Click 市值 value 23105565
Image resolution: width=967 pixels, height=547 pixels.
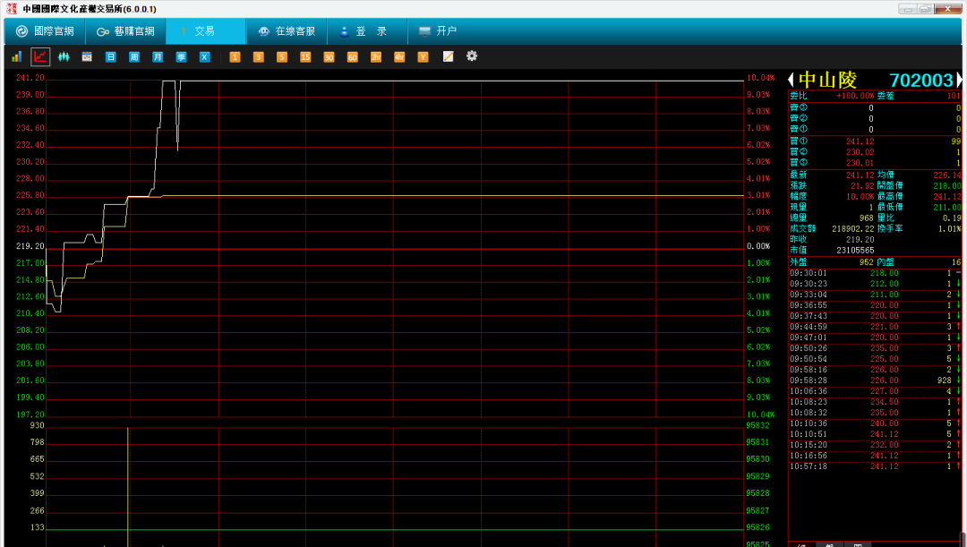pyautogui.click(x=855, y=251)
